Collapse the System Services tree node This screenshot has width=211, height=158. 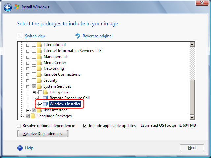tap(28, 87)
